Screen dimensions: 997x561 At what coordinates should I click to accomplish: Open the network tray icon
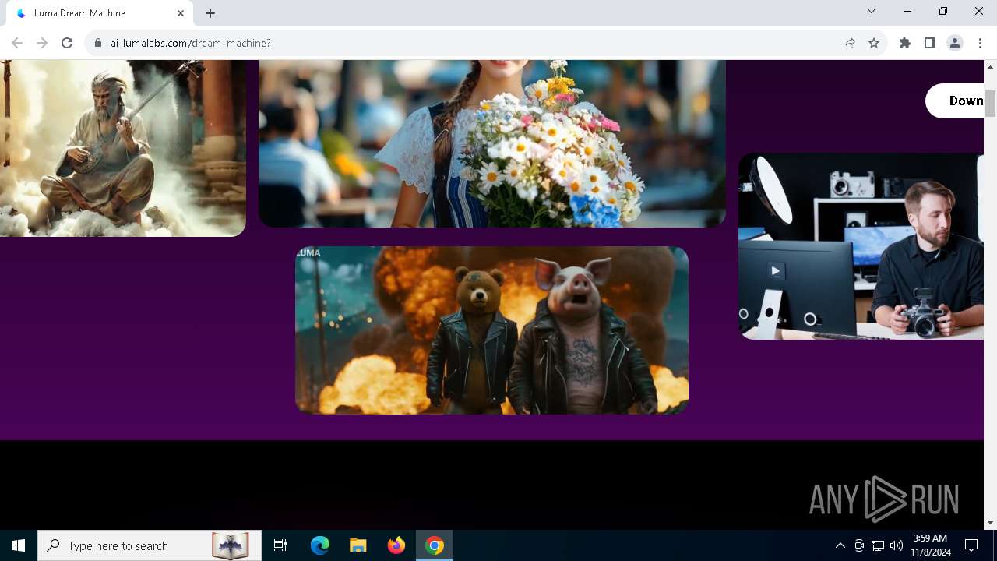(878, 545)
